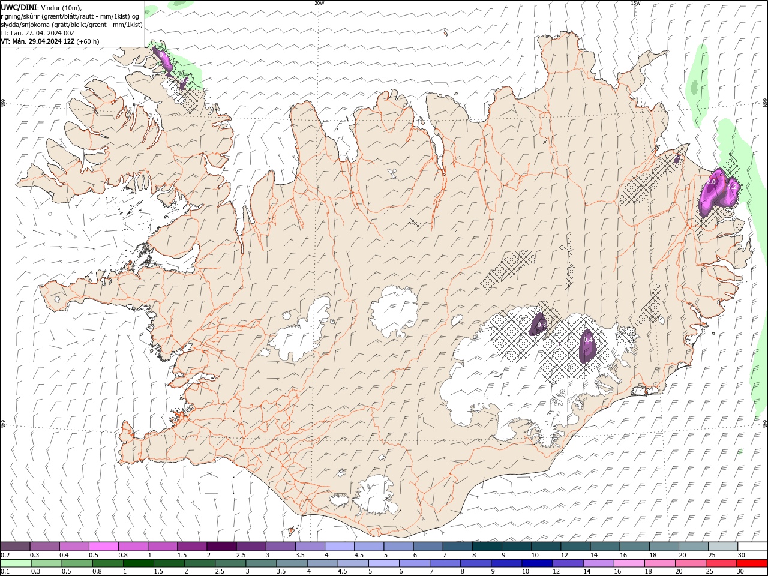Pick the darkest purple swatch at snow value 2
This screenshot has width=768, height=576.
click(x=221, y=546)
